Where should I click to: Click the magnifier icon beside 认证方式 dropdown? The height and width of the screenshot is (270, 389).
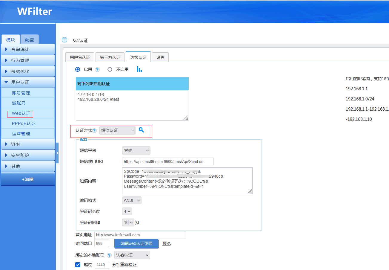coord(141,130)
